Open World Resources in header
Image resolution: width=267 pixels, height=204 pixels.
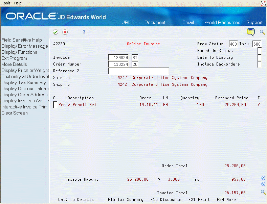[x=222, y=22]
